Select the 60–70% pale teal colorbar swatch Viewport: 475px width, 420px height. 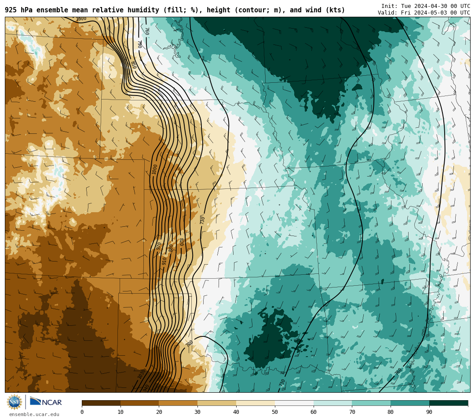coord(332,403)
